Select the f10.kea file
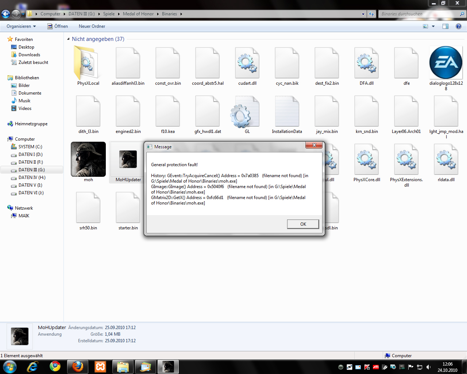Viewport: 467px width, 374px height. (168, 114)
